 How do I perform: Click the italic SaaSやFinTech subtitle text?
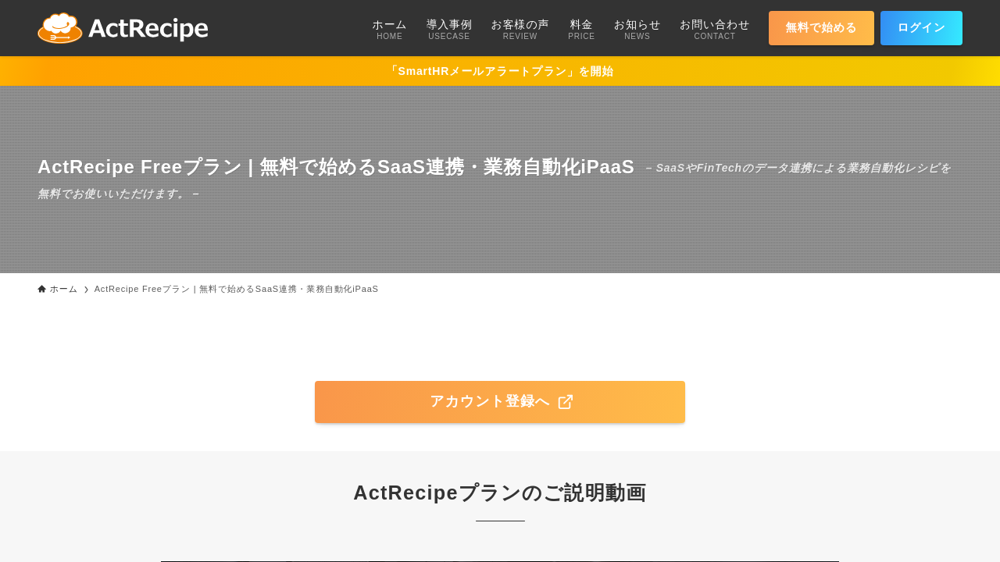point(797,169)
